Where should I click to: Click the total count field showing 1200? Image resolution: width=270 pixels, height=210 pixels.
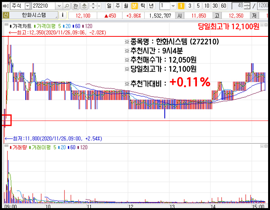click(263, 6)
